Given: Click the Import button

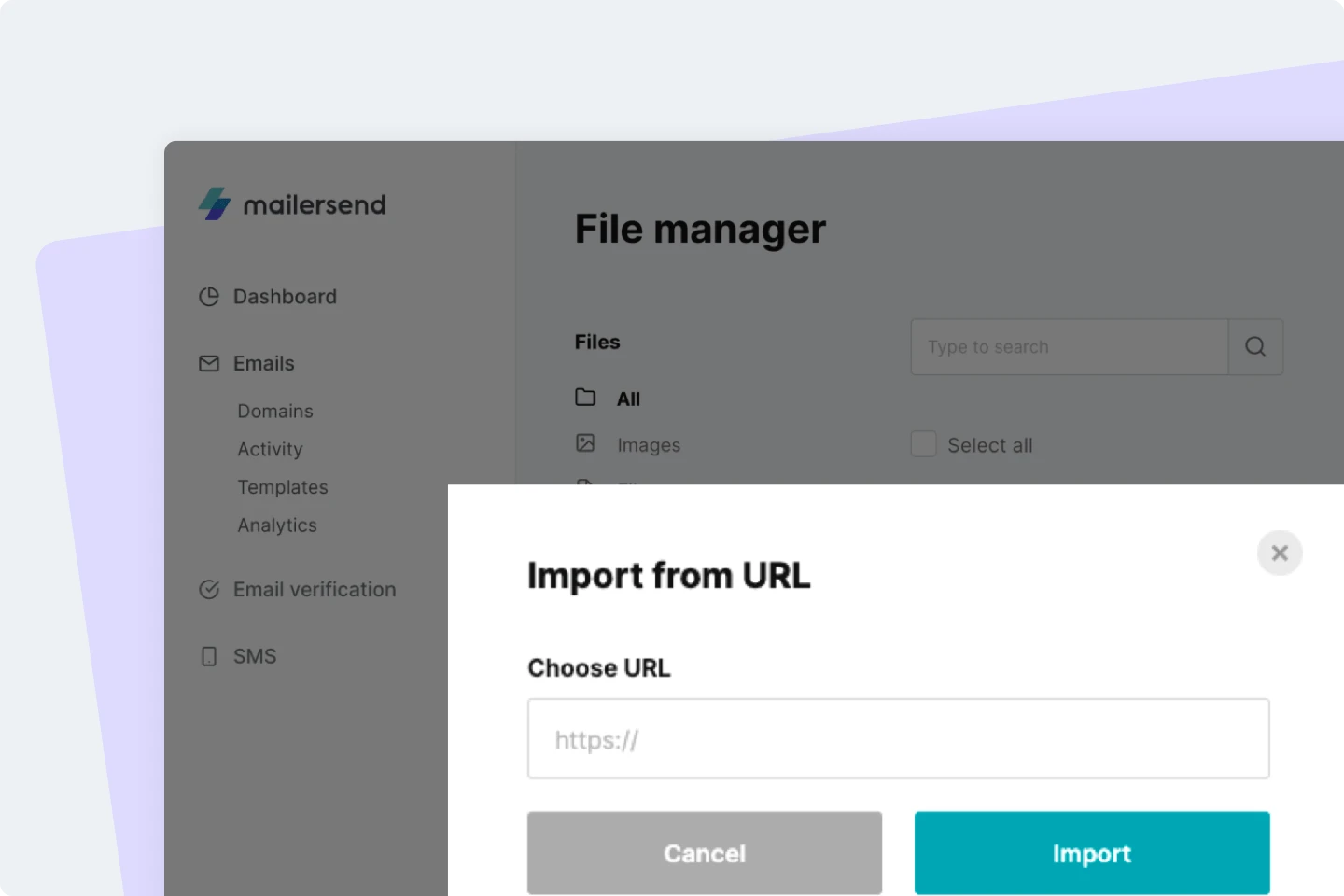Looking at the screenshot, I should point(1092,853).
